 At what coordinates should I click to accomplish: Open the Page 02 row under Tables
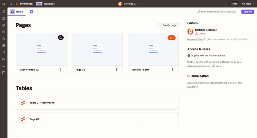(x=97, y=119)
